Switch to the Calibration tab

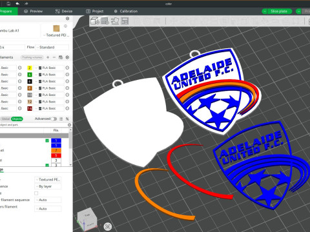tap(126, 11)
